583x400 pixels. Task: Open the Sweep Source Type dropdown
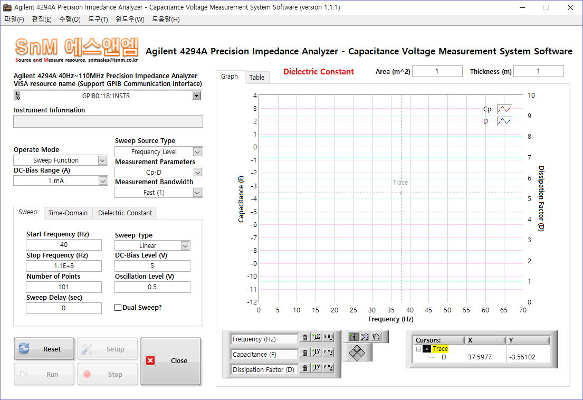[x=197, y=151]
